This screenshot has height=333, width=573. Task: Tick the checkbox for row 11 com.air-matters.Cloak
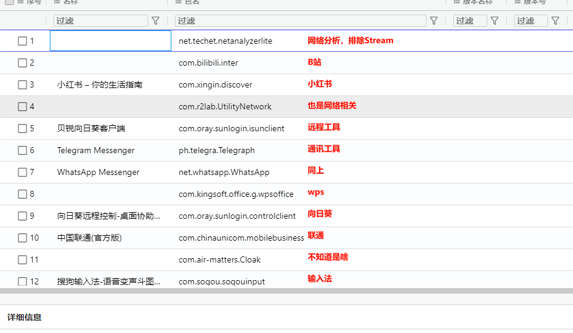[x=22, y=260]
